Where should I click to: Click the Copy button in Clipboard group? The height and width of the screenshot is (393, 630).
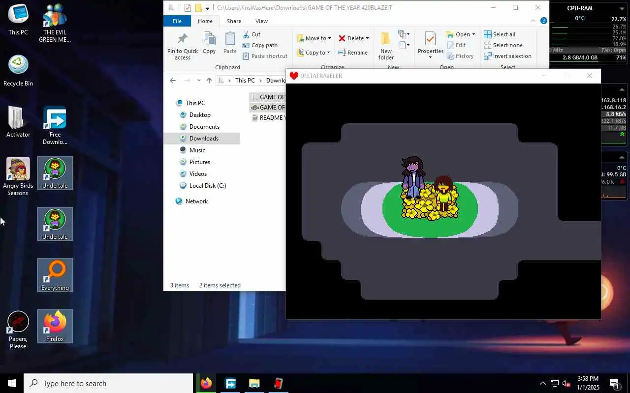209,43
